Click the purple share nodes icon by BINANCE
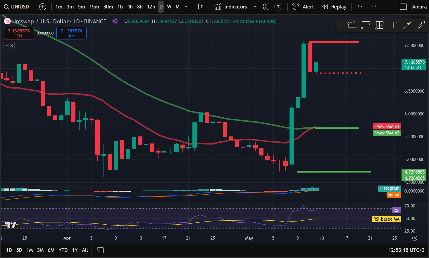429x258 pixels. pos(115,21)
